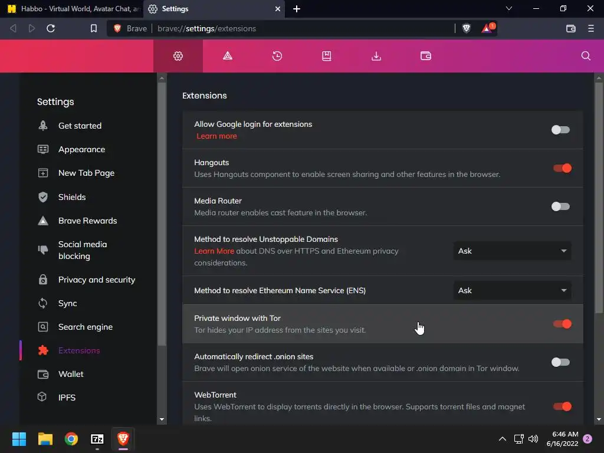Bookmark this page icon

click(94, 28)
